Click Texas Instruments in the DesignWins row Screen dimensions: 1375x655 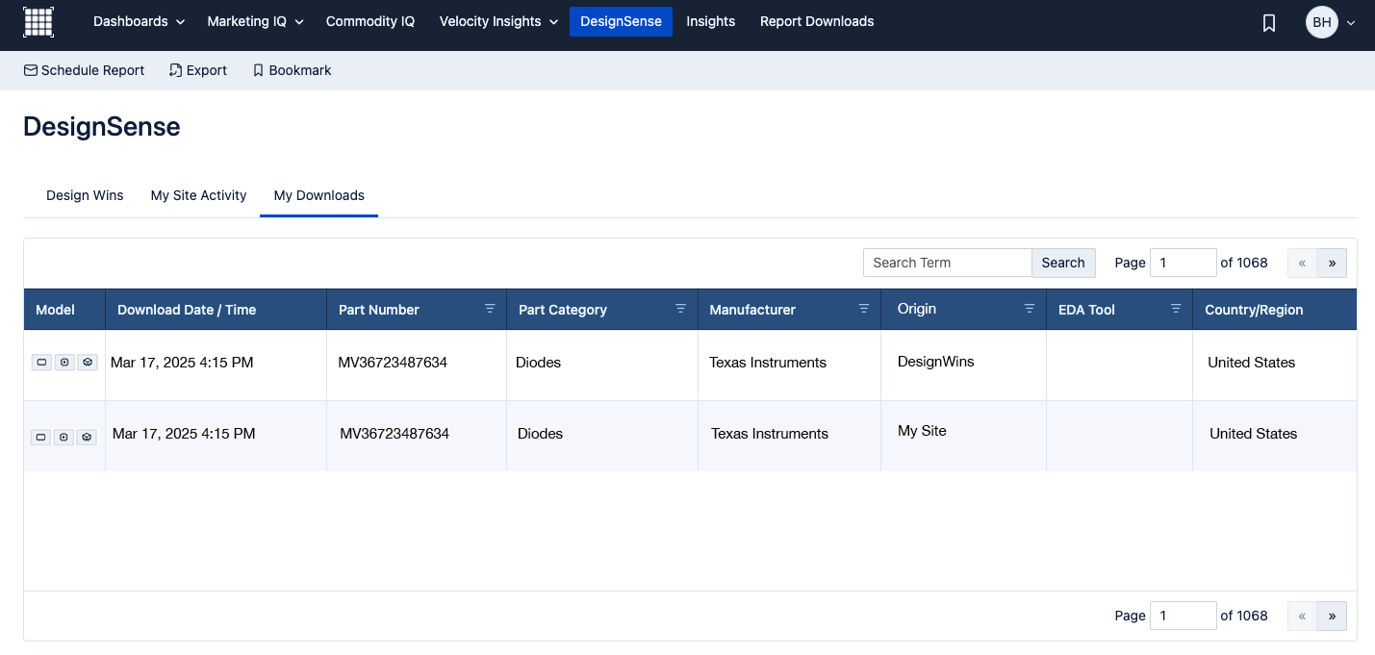click(x=768, y=363)
